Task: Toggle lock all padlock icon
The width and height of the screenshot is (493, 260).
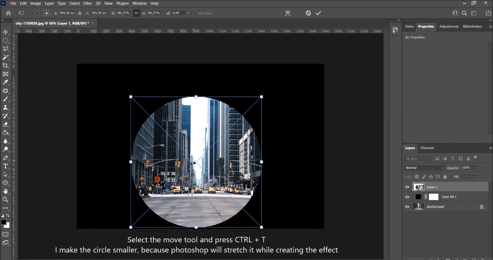Action: coord(445,177)
